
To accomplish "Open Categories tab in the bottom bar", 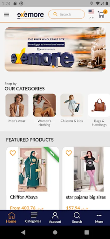I will [33, 218].
